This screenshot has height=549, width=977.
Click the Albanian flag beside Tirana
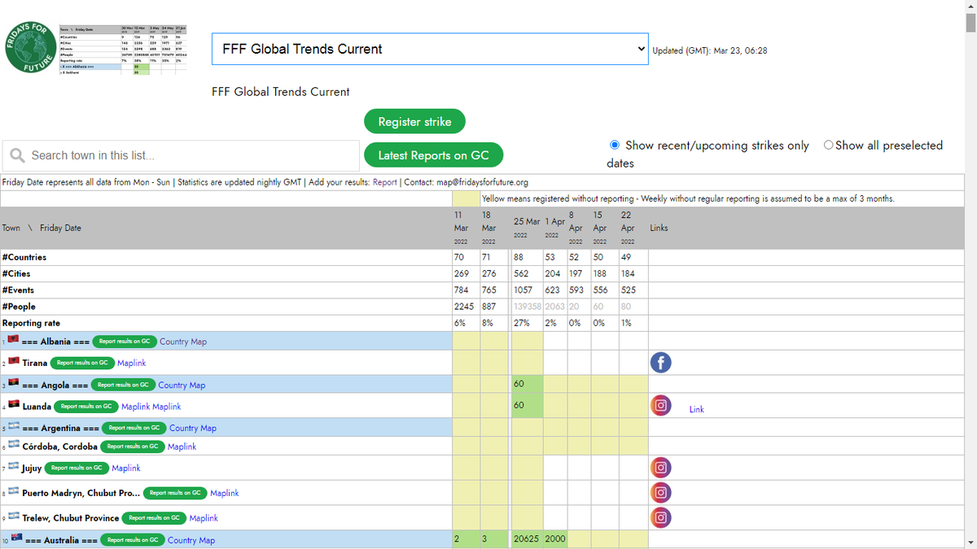click(x=13, y=362)
